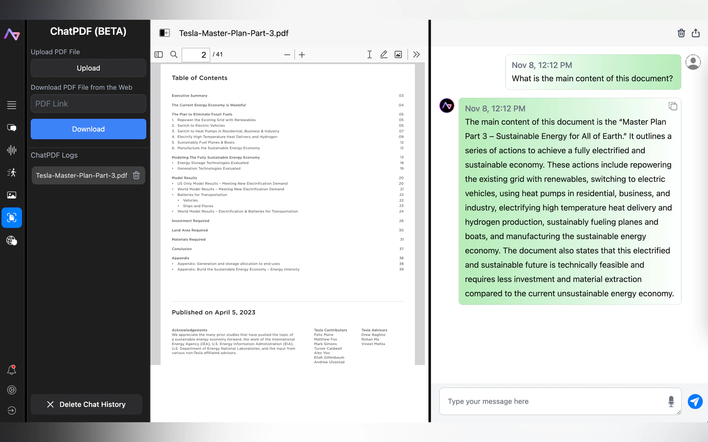Toggle the PDF viewer sidebar panel
Image resolution: width=708 pixels, height=442 pixels.
[158, 55]
